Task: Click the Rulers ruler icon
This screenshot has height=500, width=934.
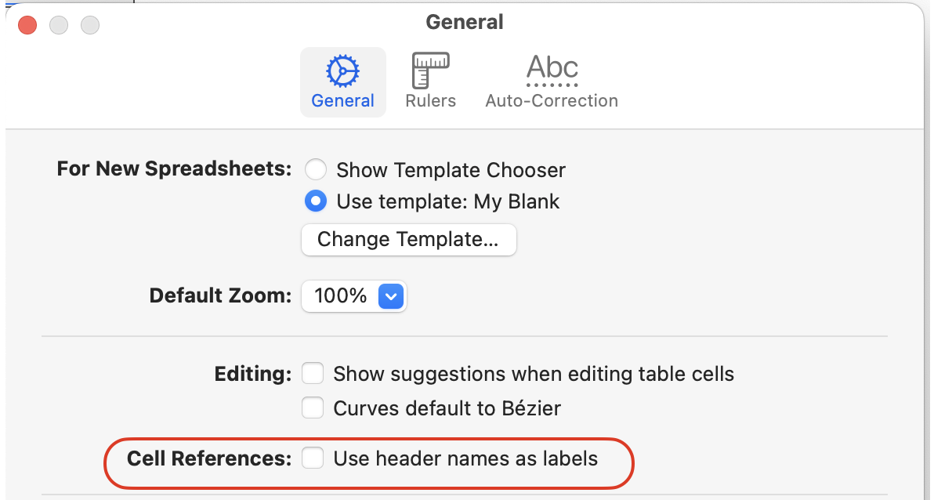Action: tap(430, 71)
